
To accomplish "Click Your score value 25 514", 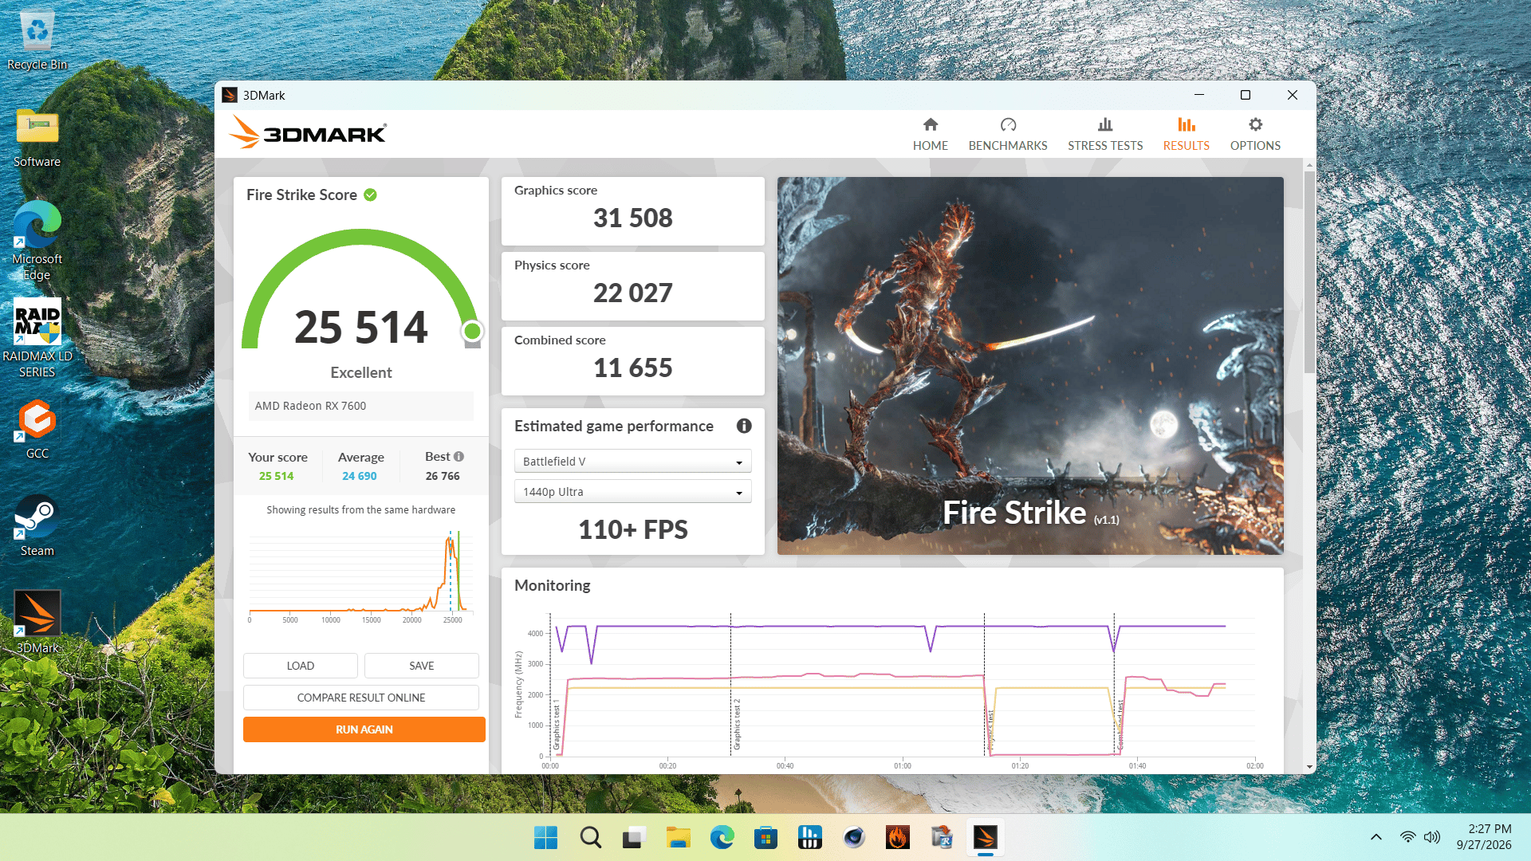I will 276,476.
